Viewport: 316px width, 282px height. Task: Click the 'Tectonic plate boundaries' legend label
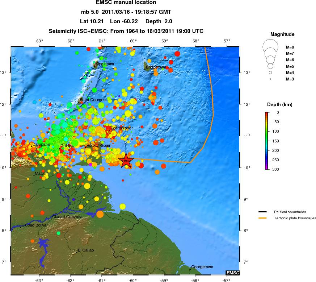(x=295, y=218)
